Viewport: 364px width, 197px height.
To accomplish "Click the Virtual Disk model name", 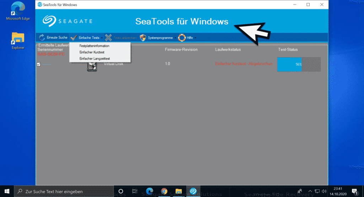I will 113,64.
